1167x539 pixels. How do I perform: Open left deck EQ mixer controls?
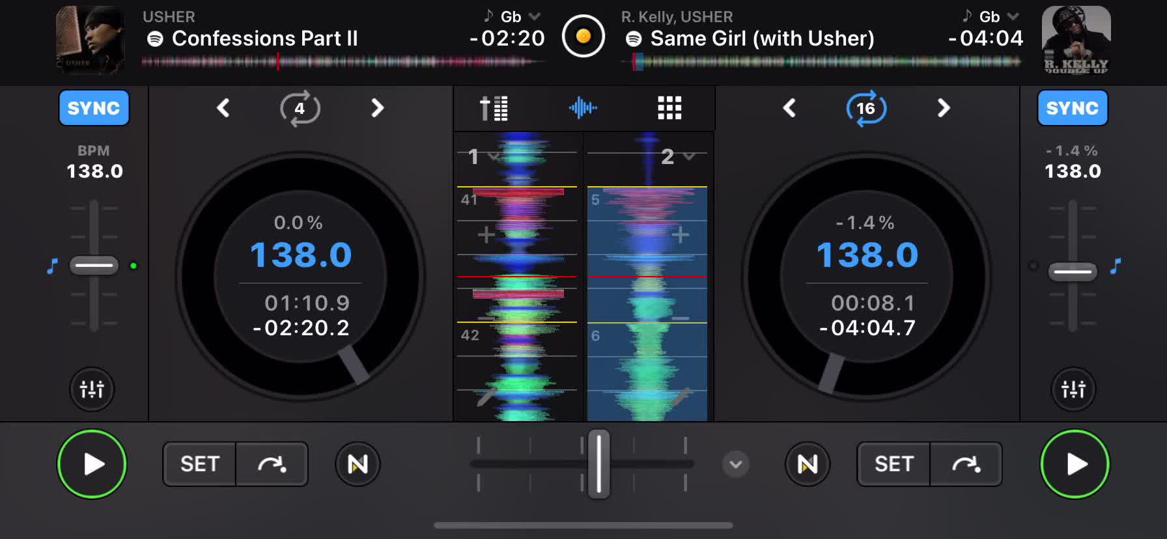click(92, 389)
